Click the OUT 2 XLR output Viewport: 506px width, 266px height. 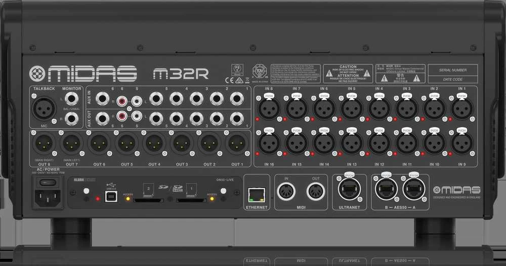[x=209, y=143]
